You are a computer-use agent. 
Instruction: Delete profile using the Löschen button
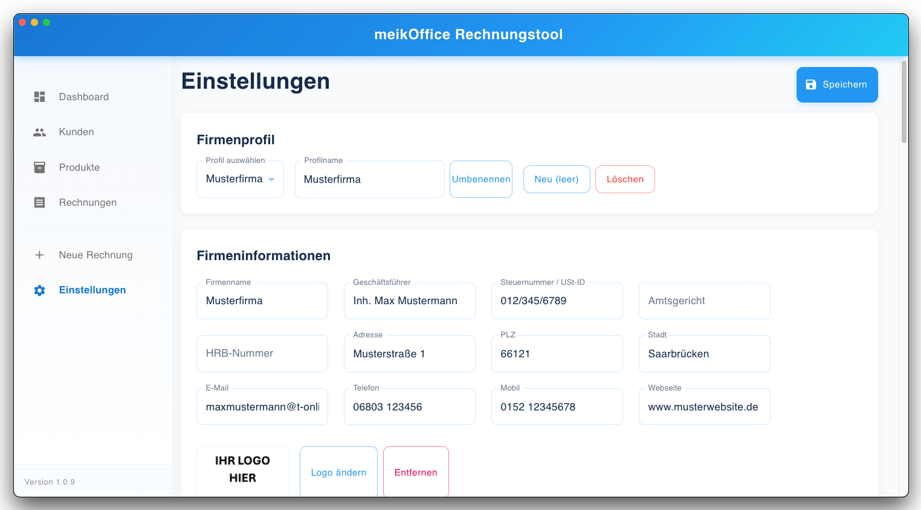625,179
